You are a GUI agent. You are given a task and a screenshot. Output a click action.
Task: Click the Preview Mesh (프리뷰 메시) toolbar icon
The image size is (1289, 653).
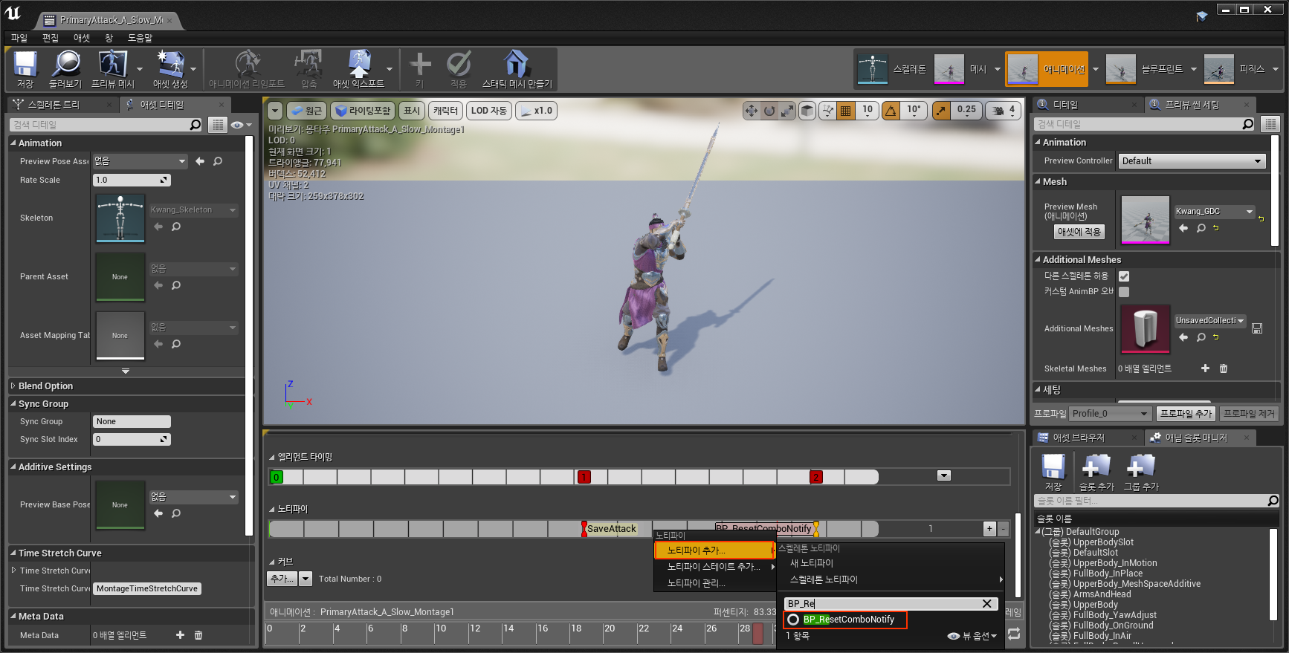click(x=112, y=70)
